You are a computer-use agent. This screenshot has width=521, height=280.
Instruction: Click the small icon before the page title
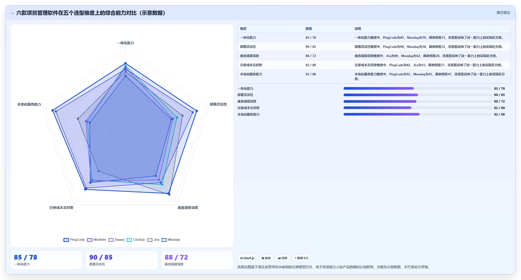pos(12,13)
